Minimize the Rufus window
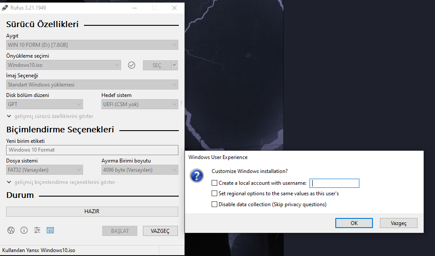This screenshot has height=256, width=435. coord(135,8)
